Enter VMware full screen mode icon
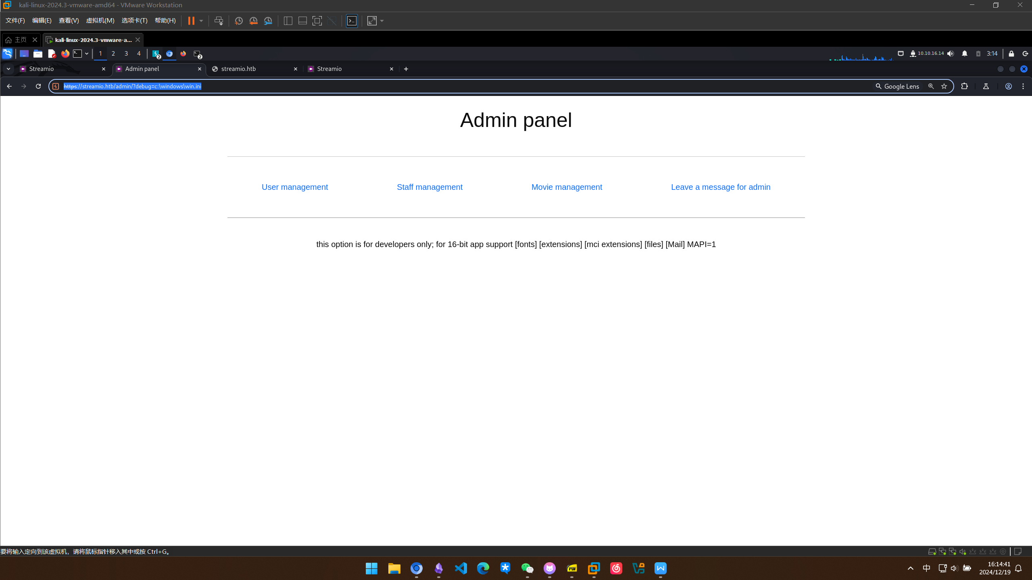Image resolution: width=1032 pixels, height=580 pixels. coord(317,21)
